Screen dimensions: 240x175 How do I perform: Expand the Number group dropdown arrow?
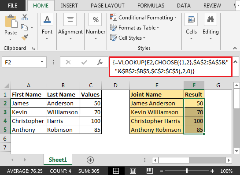click(96, 38)
